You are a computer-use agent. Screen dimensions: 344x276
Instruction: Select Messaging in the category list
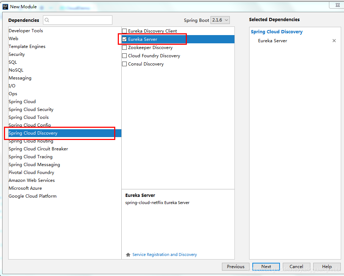click(x=65, y=78)
